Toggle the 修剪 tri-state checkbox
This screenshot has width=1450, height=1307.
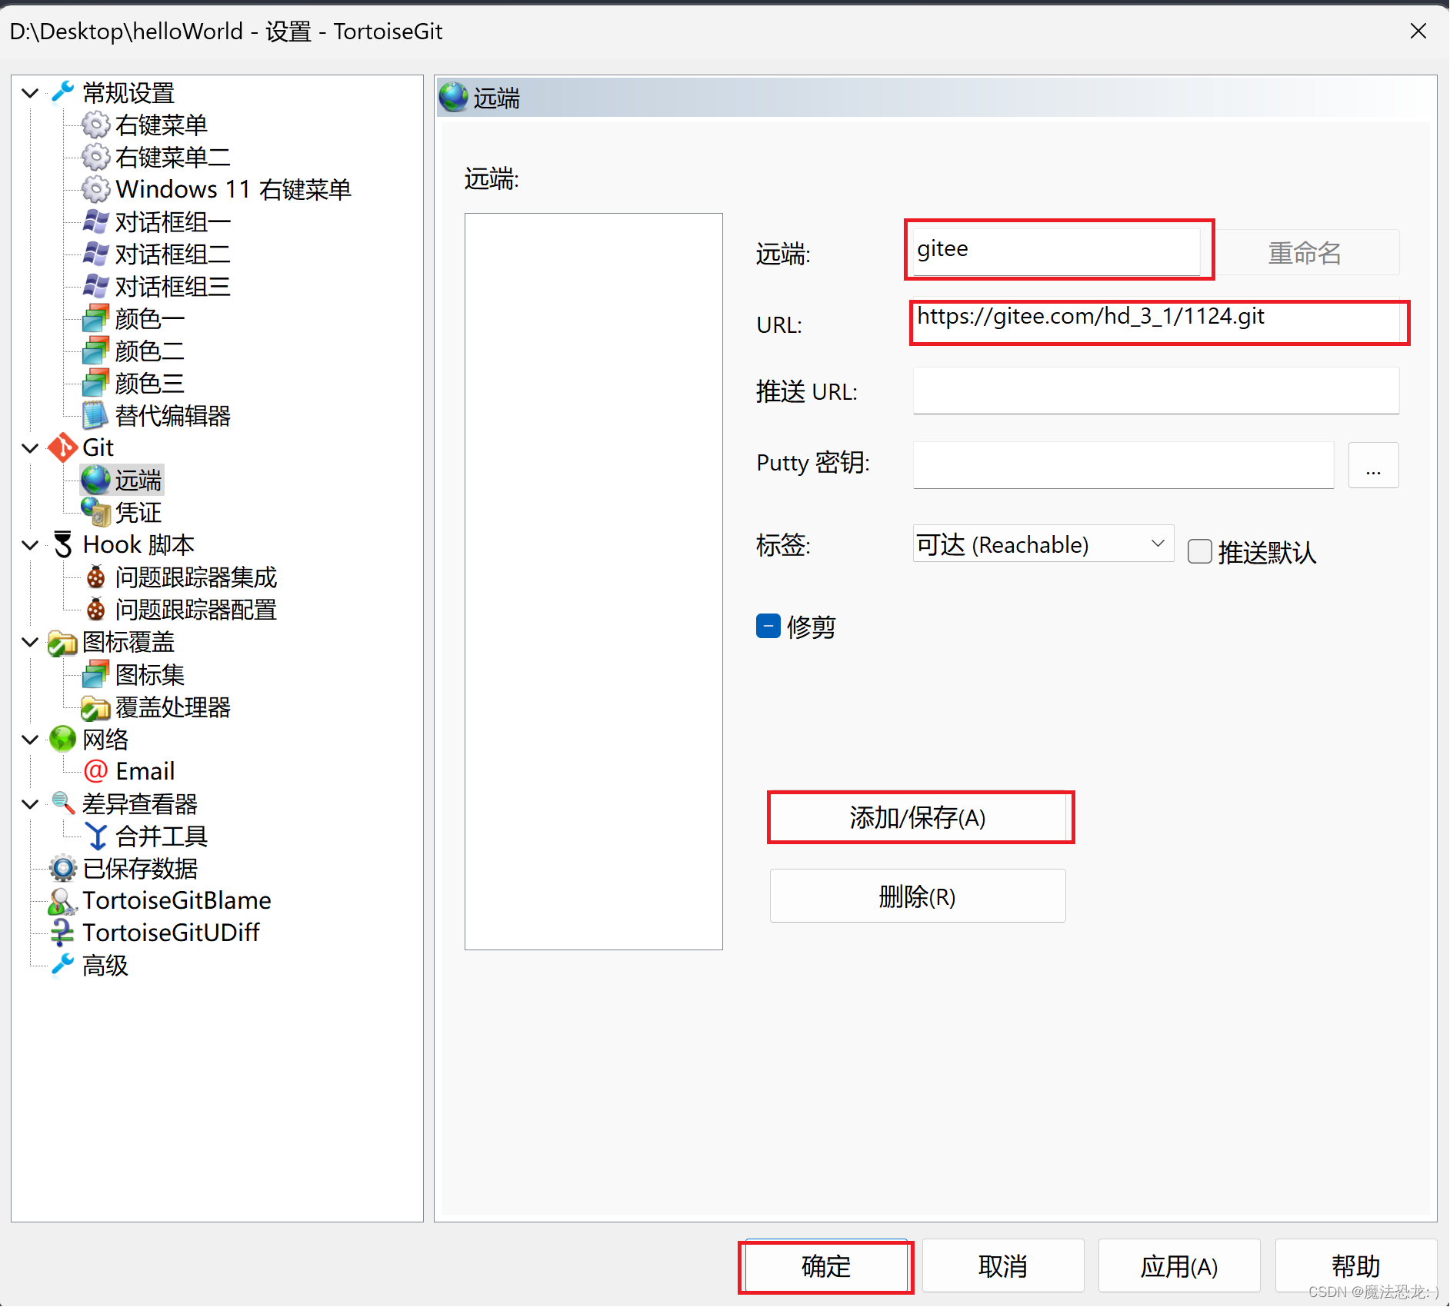click(x=768, y=626)
